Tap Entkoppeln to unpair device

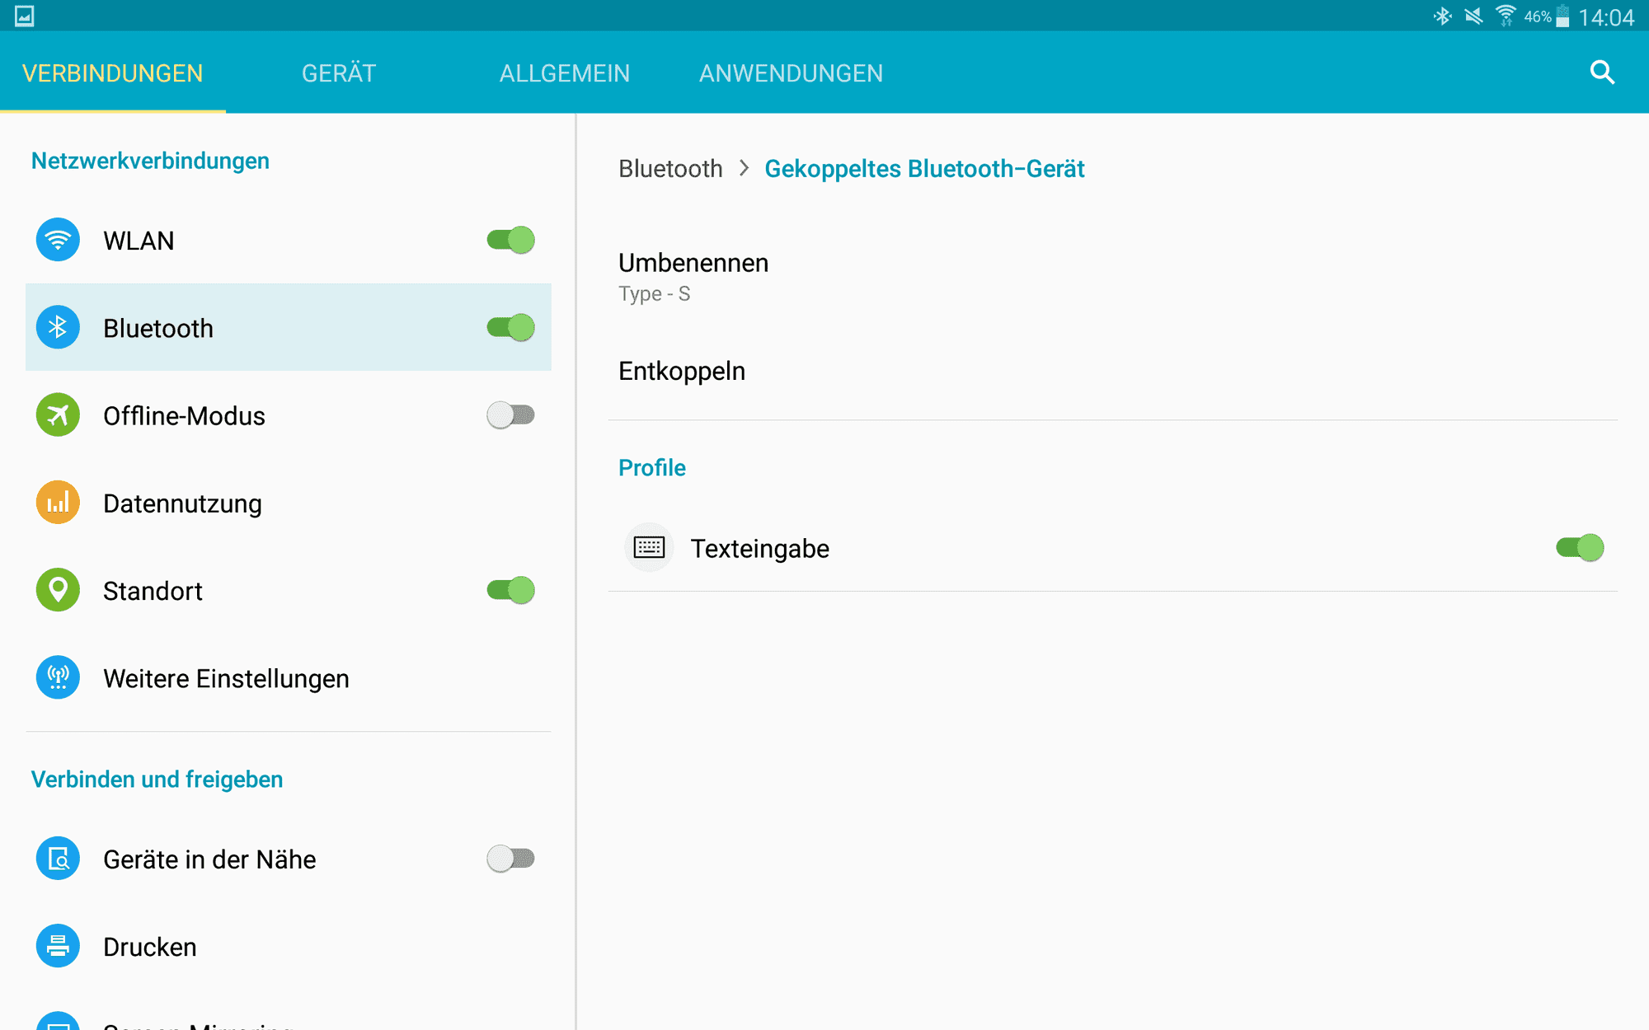(x=682, y=371)
